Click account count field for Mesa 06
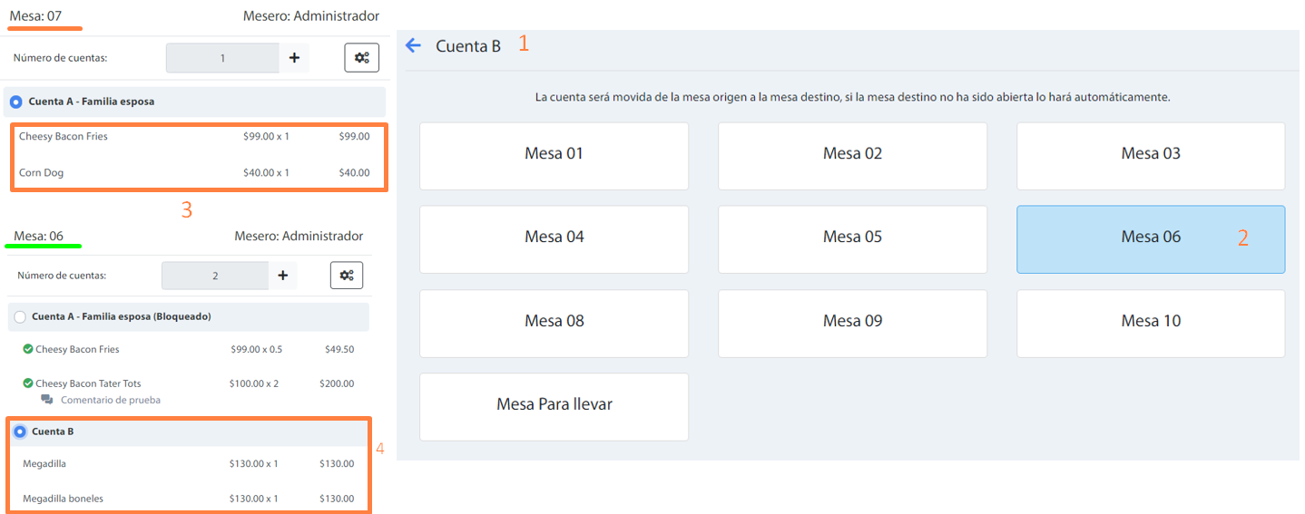The height and width of the screenshot is (514, 1305). pyautogui.click(x=215, y=276)
